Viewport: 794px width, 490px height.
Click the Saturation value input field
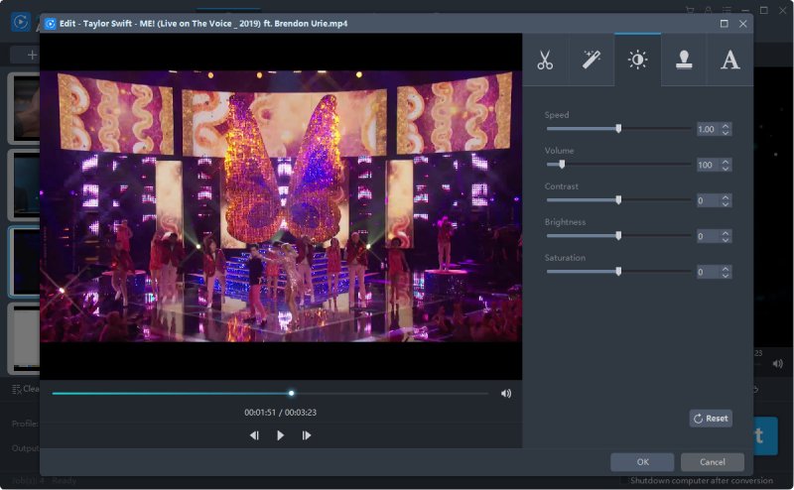(x=709, y=272)
